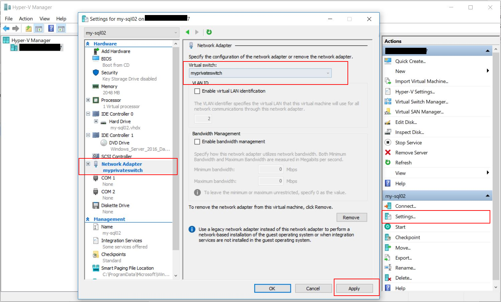Open the Help menu in the menu bar

(61, 19)
